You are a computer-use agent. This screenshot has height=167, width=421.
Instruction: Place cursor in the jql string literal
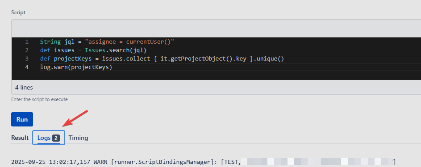(x=129, y=42)
